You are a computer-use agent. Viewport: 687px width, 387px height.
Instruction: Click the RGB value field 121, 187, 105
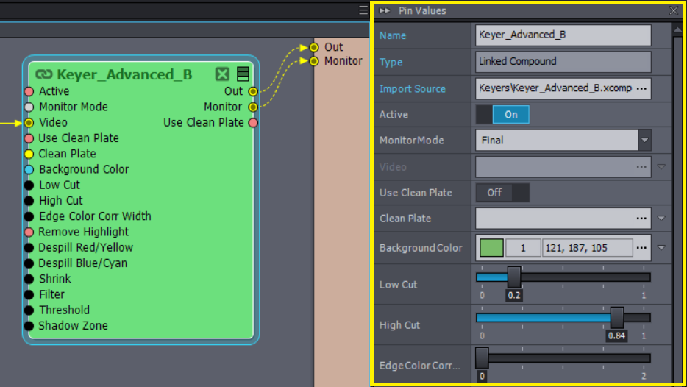pyautogui.click(x=587, y=248)
